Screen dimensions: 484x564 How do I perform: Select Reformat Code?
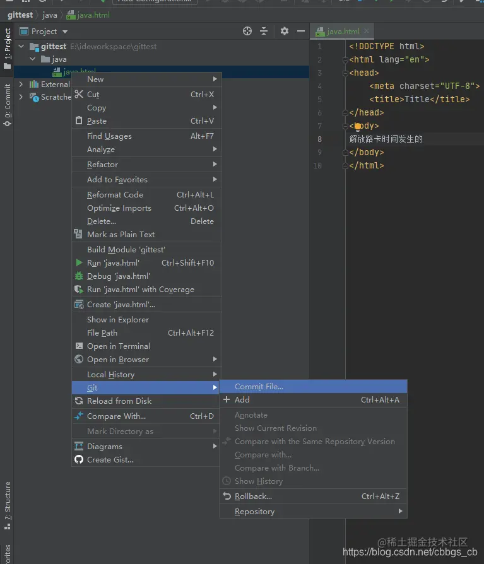pyautogui.click(x=147, y=194)
